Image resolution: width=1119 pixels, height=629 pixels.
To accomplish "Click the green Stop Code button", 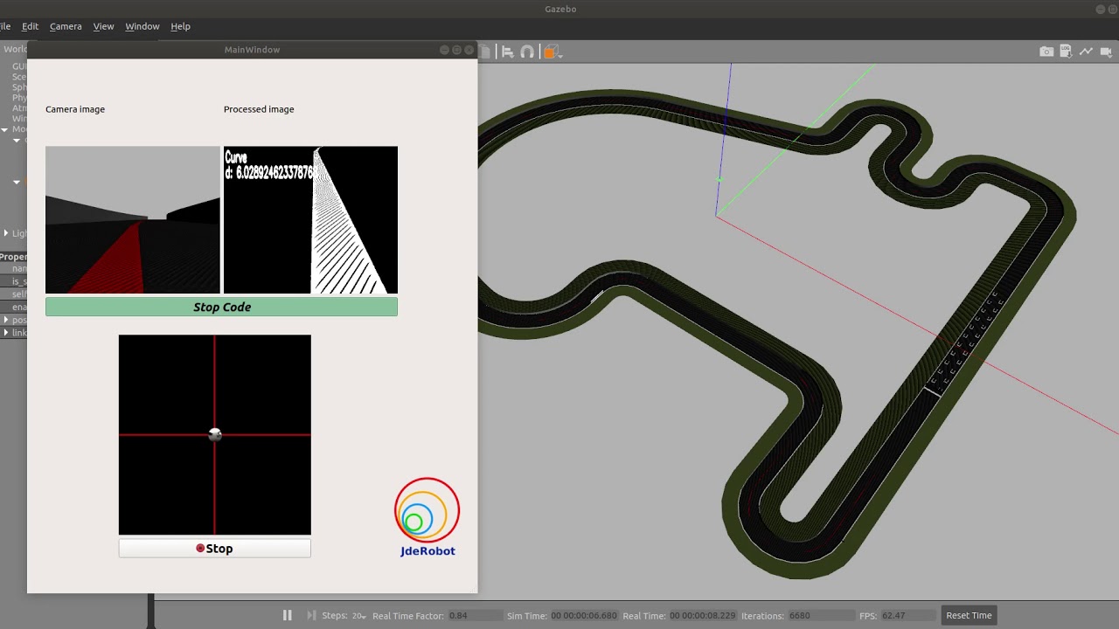I will [221, 307].
